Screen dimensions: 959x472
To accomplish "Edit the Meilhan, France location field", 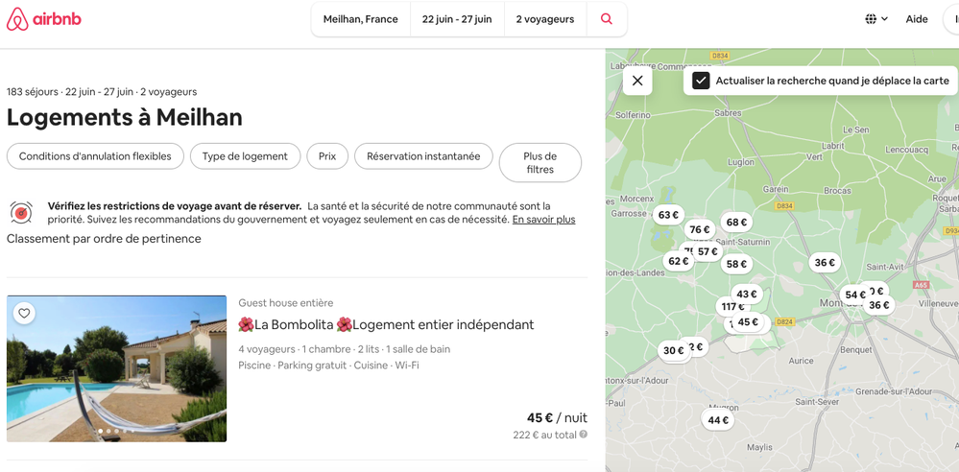I will click(361, 19).
